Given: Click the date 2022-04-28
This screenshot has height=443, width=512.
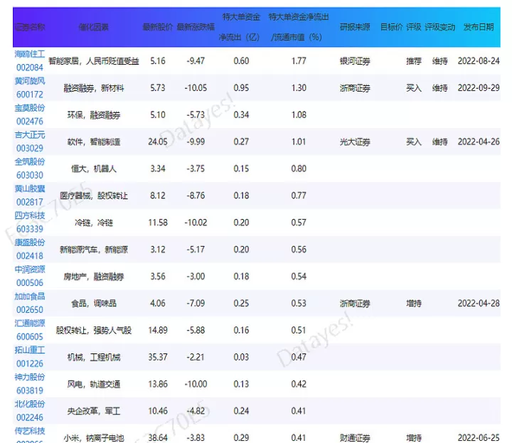Looking at the screenshot, I should 479,304.
